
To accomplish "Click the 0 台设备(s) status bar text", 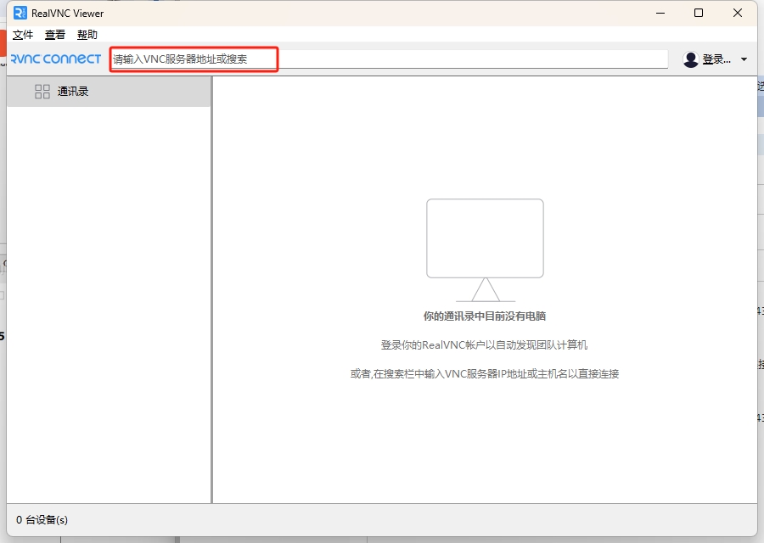I will point(42,519).
